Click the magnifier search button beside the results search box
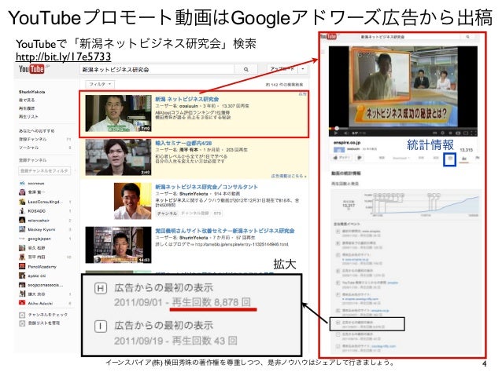 [x=245, y=69]
